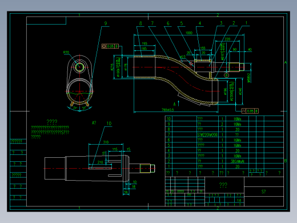Click the 0.05 B parallelism tolerance frame
The height and width of the screenshot is (223, 297).
pos(250,111)
